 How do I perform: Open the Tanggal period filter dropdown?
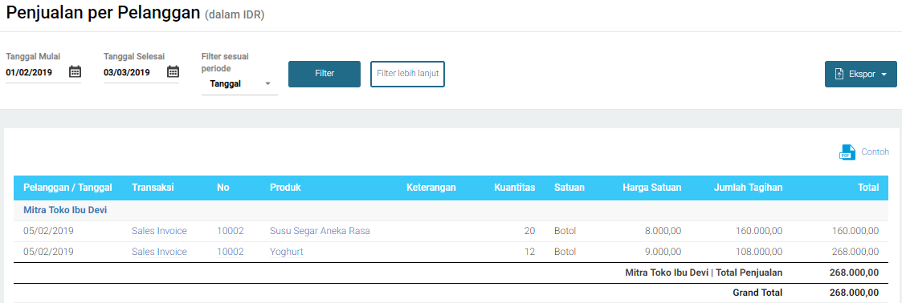tap(239, 84)
